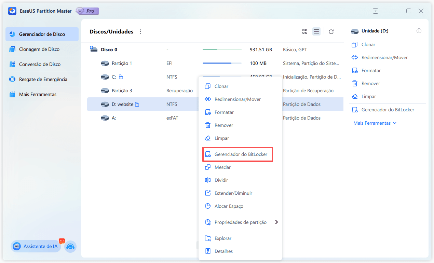Select the C: partition row
The width and height of the screenshot is (434, 263).
pos(215,77)
